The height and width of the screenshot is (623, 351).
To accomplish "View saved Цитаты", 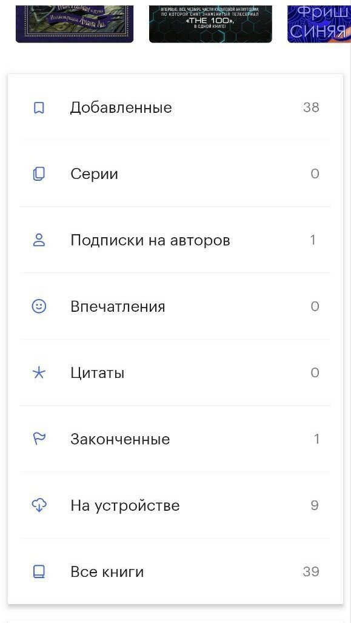I will [175, 372].
